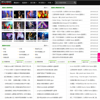Expand the 视频库 navigation menu
This screenshot has height=100, width=100.
[25, 3]
